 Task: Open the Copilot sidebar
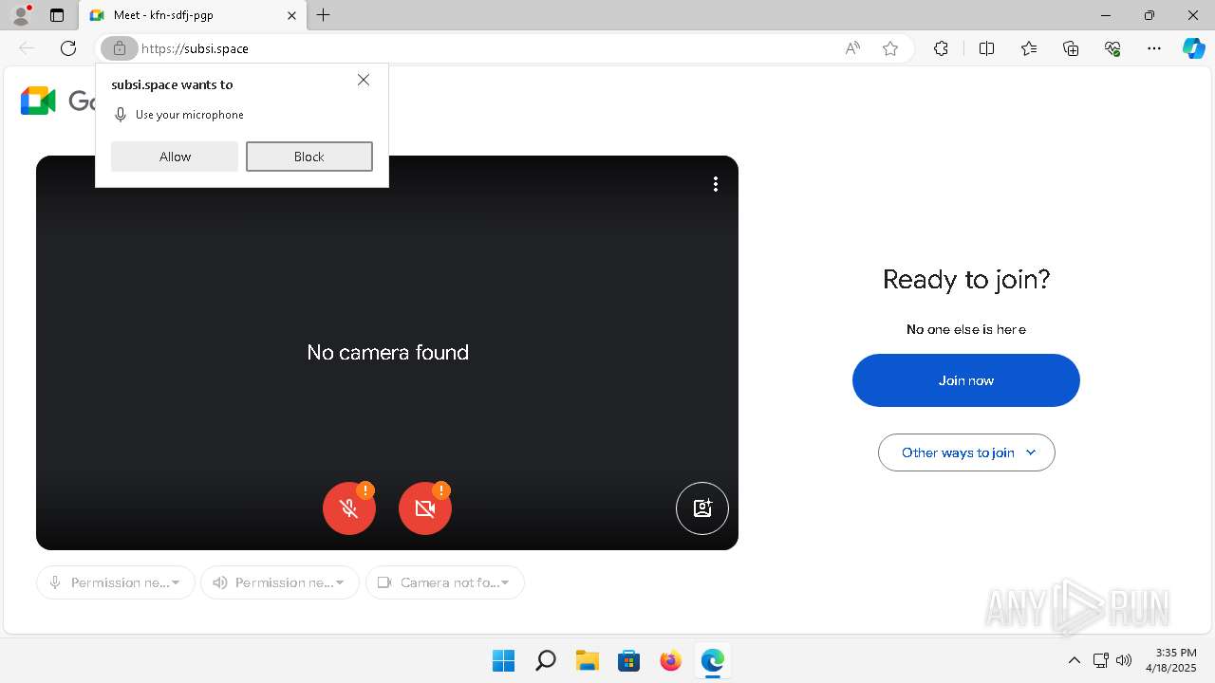[1193, 48]
